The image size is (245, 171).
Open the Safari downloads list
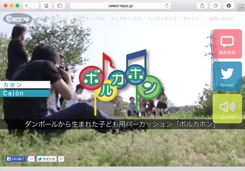(x=229, y=6)
